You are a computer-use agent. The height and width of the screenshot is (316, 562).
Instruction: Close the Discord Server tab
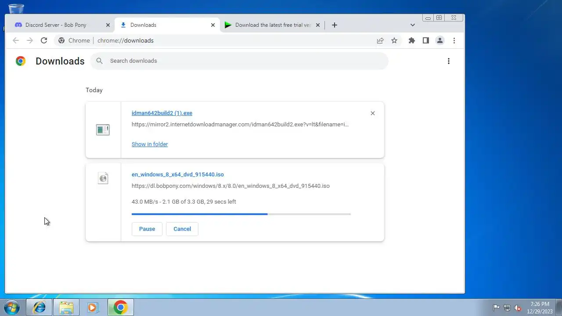pyautogui.click(x=108, y=25)
